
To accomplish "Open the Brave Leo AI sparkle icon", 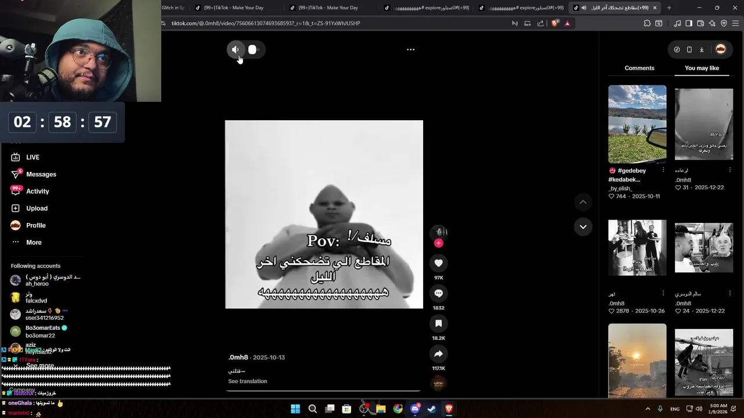I will pyautogui.click(x=712, y=23).
